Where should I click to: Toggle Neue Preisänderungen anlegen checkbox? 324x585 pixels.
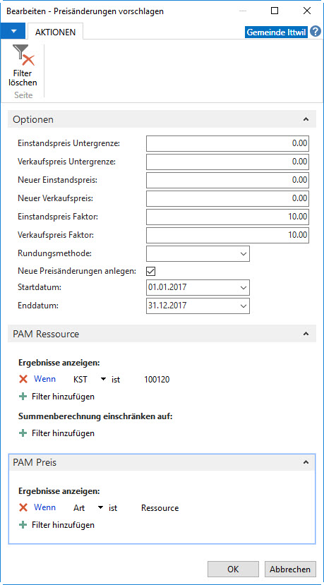(x=151, y=271)
